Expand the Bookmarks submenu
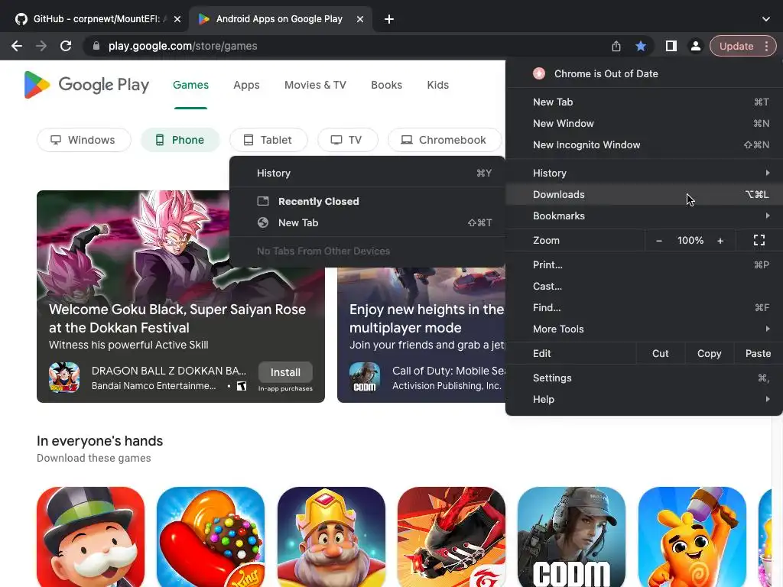Viewport: 783px width, 587px height. [644, 216]
